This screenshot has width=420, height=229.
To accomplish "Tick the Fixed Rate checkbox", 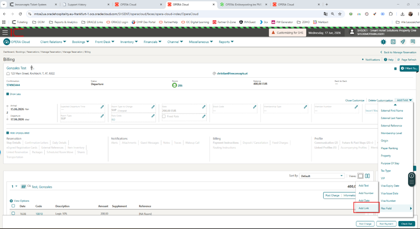I will [x=164, y=116].
